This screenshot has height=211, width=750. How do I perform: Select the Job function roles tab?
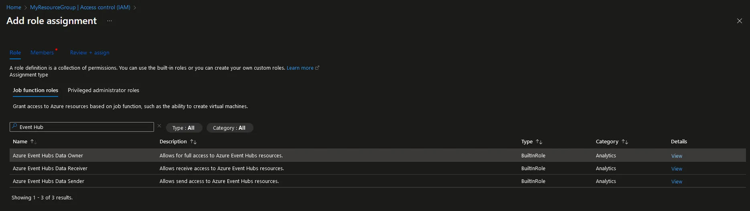[35, 90]
